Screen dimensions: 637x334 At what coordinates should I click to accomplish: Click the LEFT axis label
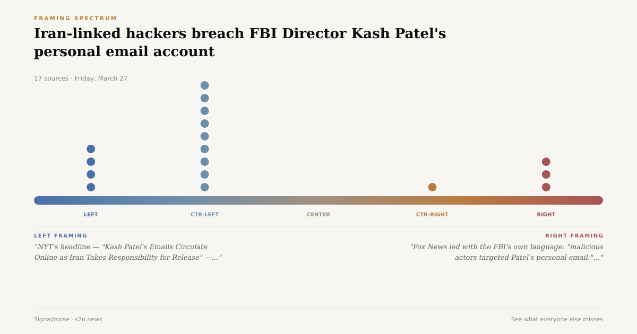coord(91,215)
